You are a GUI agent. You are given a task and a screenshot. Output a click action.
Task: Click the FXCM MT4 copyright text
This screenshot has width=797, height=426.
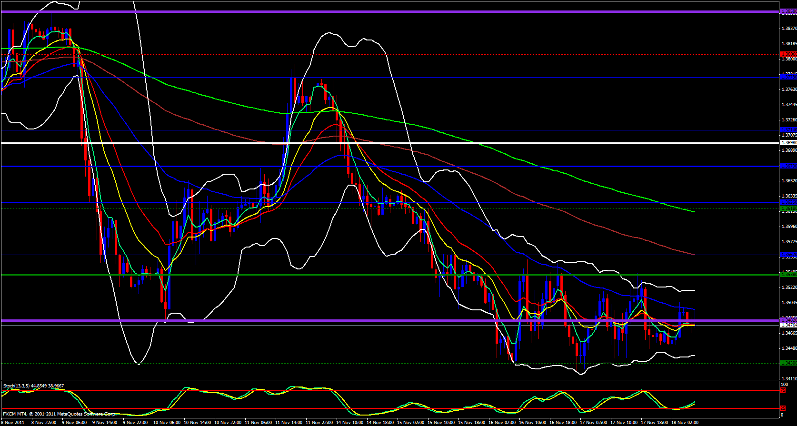click(60, 414)
